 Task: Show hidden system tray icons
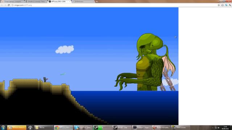coord(213,128)
